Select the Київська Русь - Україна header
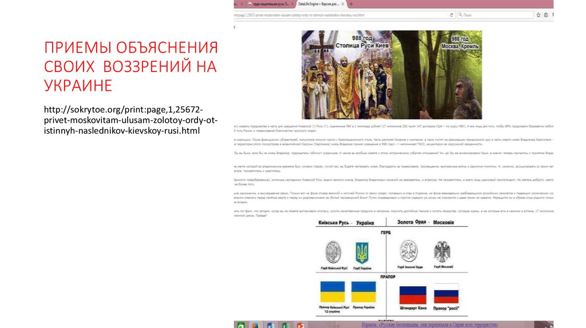Viewport: 586px width, 328px height. click(x=346, y=223)
